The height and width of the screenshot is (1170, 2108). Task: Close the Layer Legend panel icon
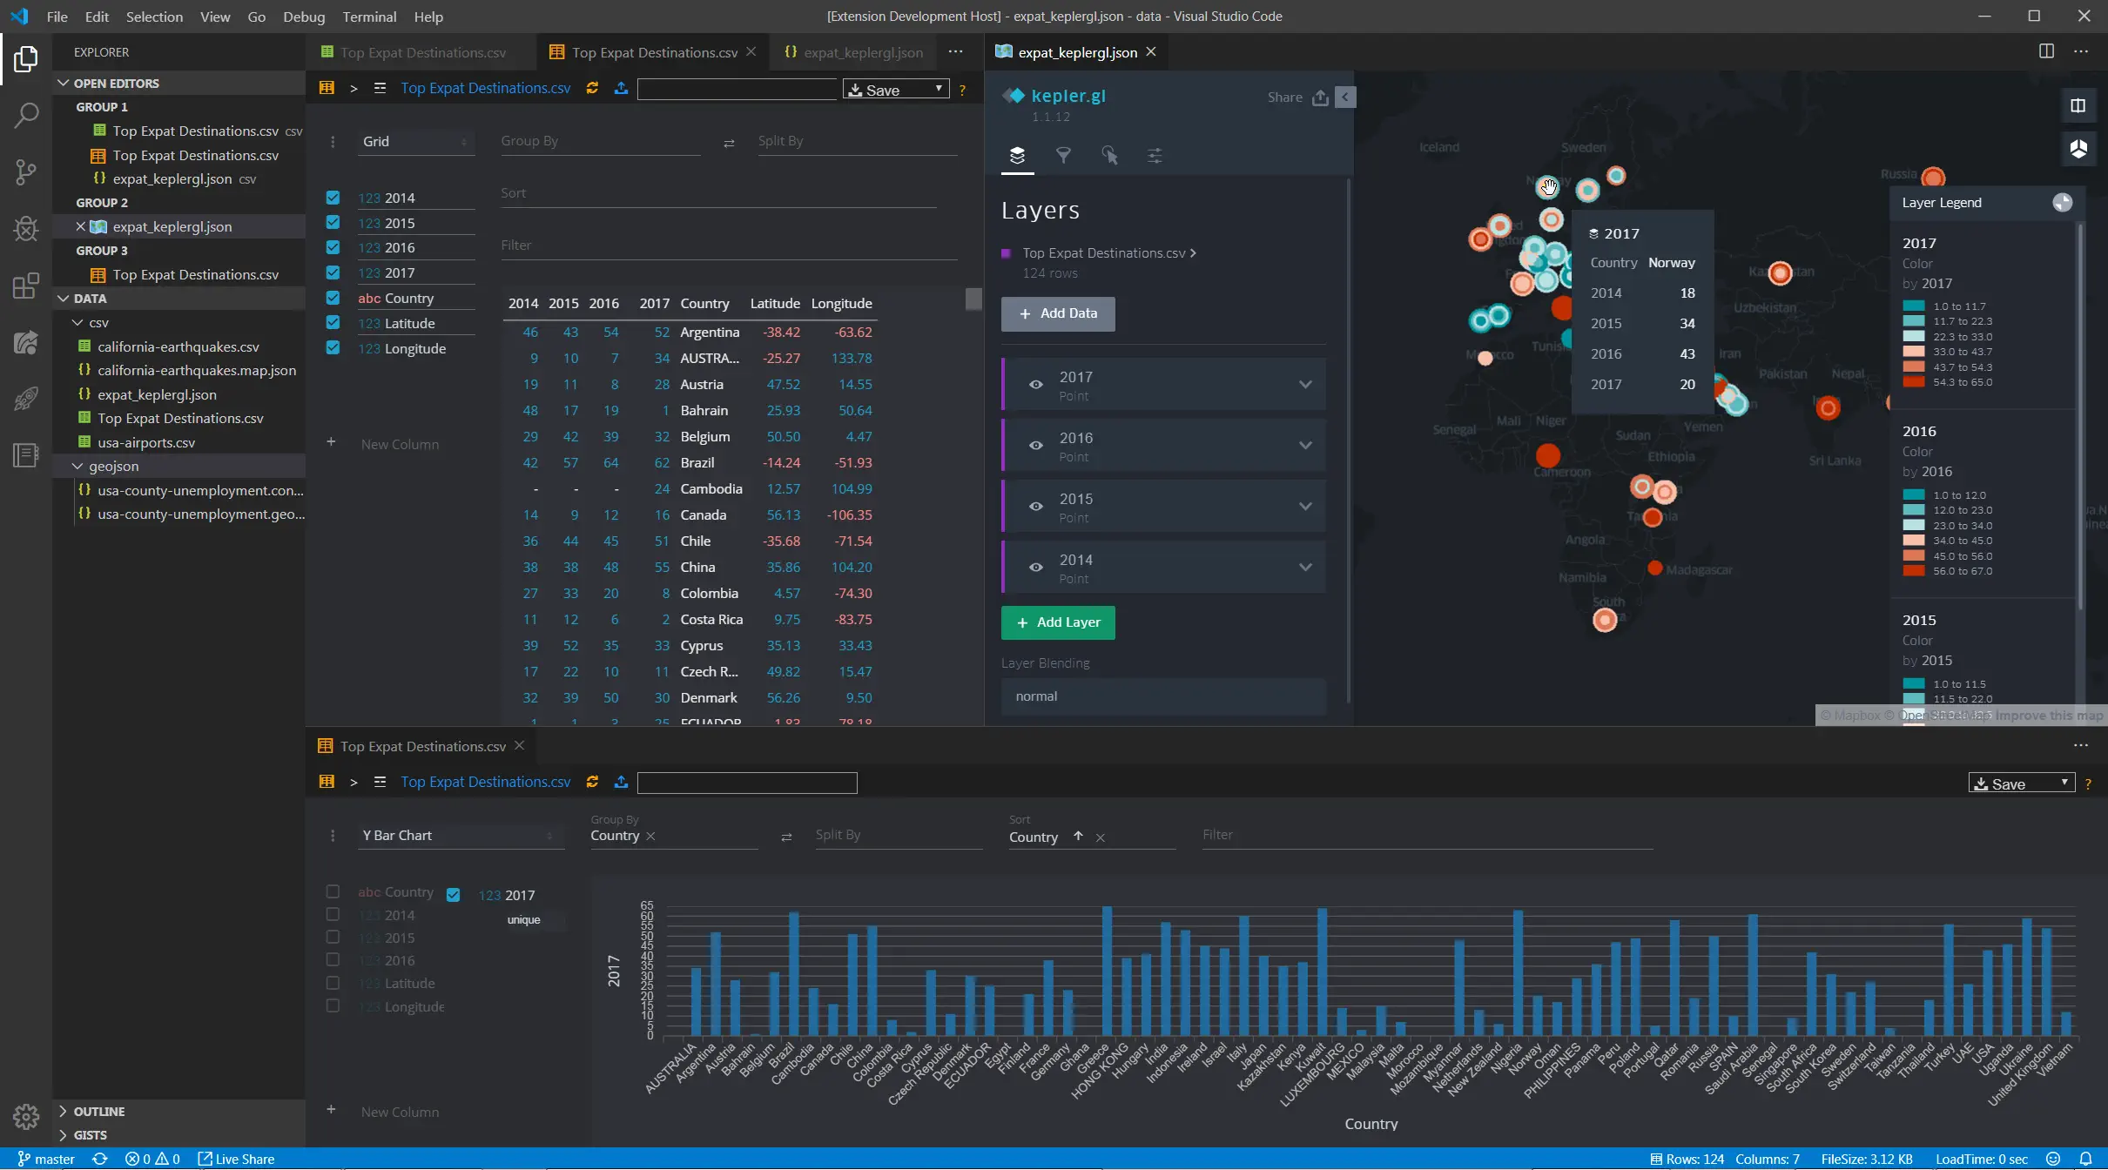click(x=2063, y=203)
